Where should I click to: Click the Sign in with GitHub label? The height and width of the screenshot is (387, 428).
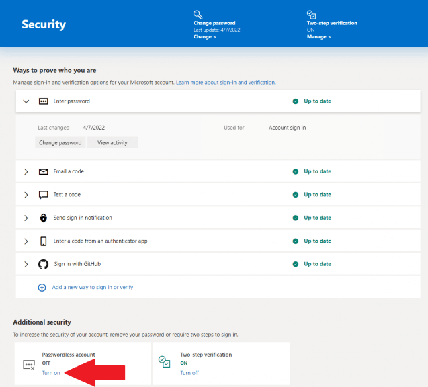click(x=77, y=264)
